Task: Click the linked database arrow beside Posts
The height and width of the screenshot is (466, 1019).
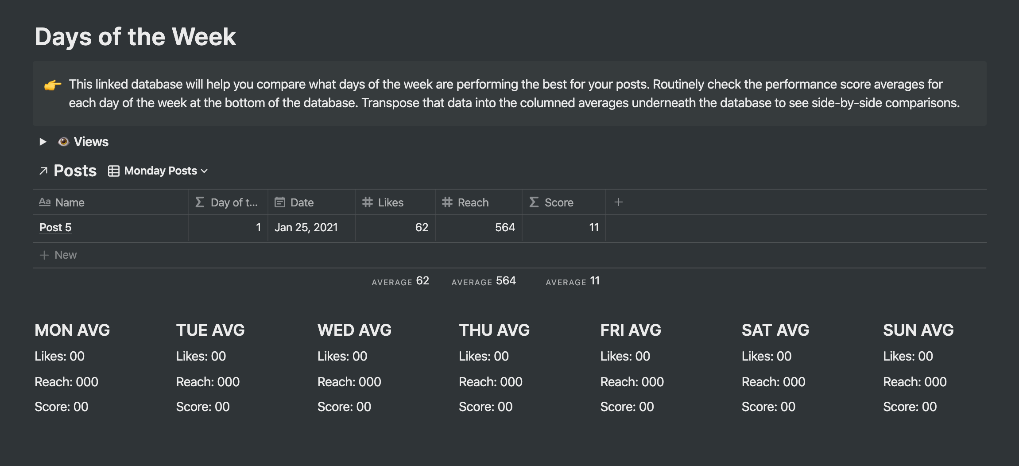Action: (x=43, y=171)
